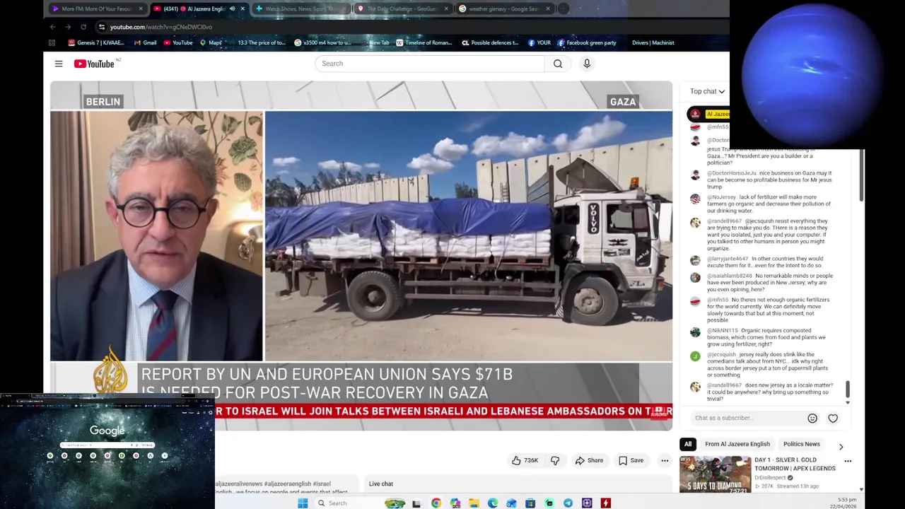Open File Explorer from the taskbar

pyautogui.click(x=474, y=503)
